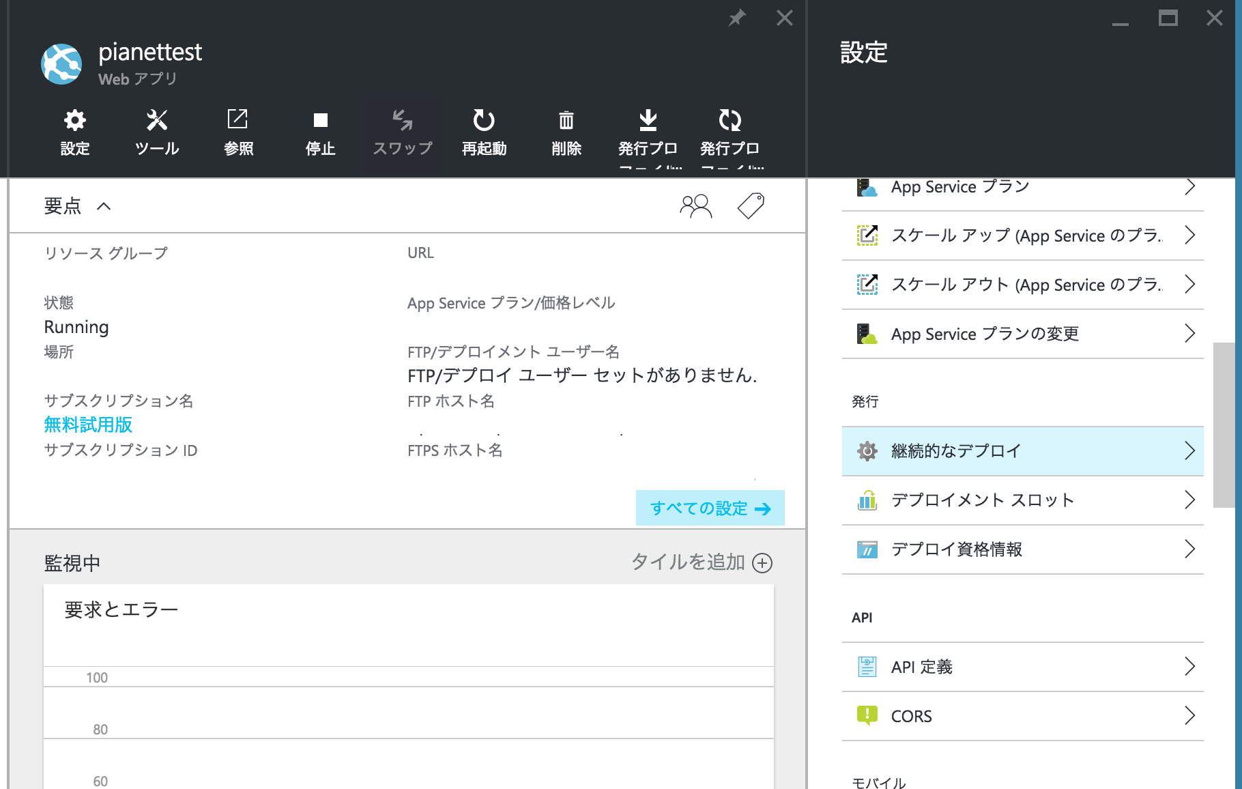The image size is (1242, 789).
Task: Expand the デプロイ資格情報 chevron
Action: [1190, 549]
